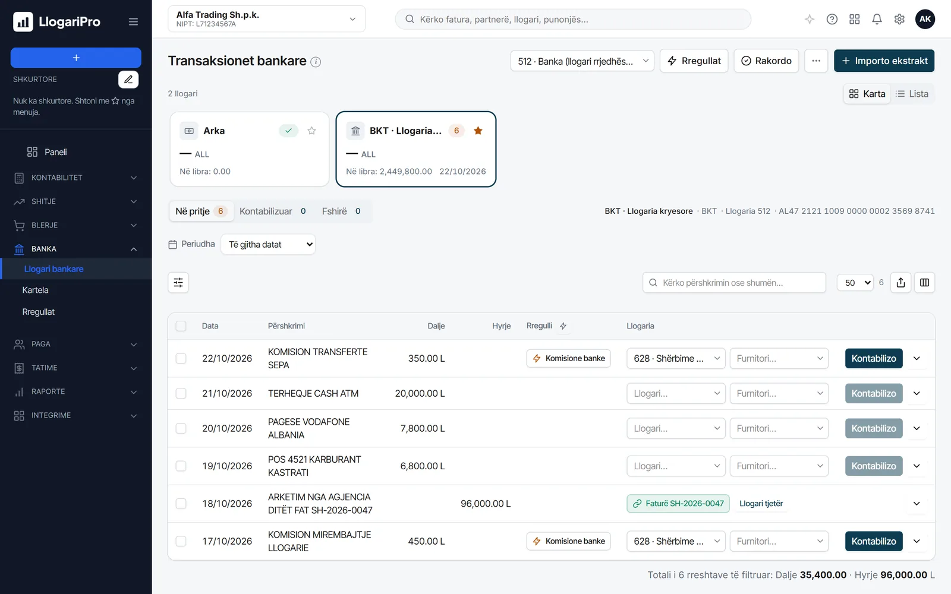Collapse sidebar with hamburger menu icon
Viewport: 951px width, 594px height.
coord(133,22)
